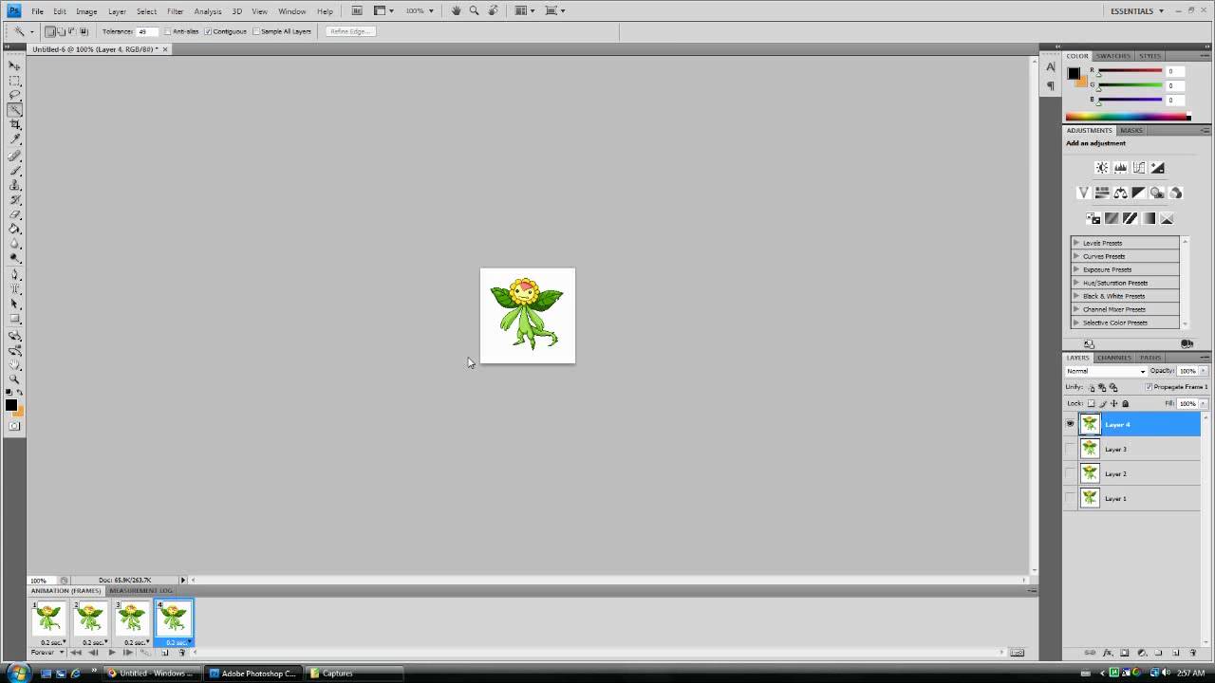Play the animation
Image resolution: width=1215 pixels, height=683 pixels.
pos(112,653)
